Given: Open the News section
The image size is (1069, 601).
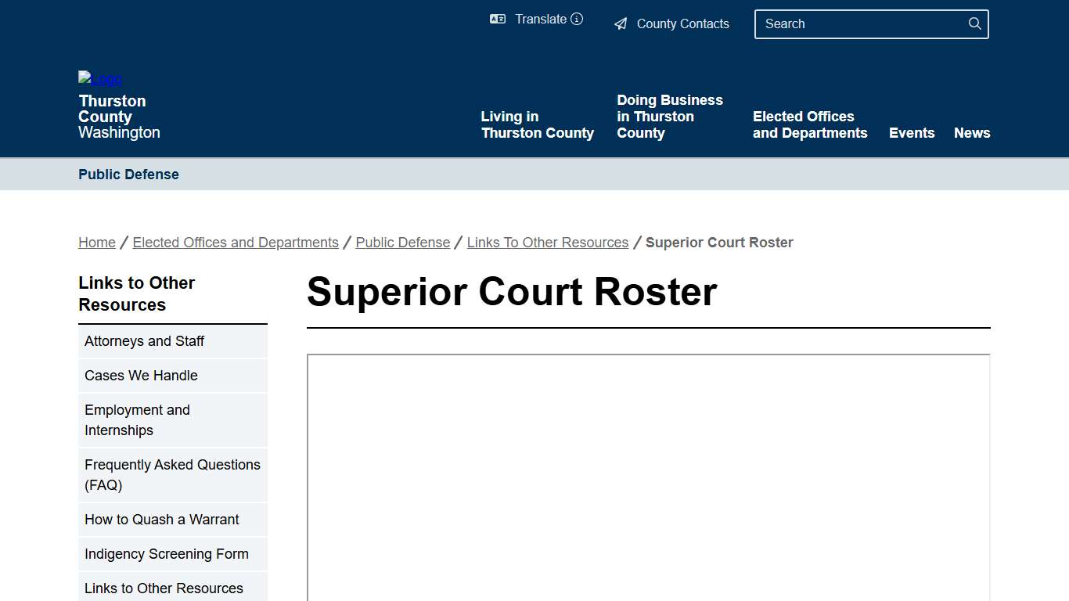Looking at the screenshot, I should 972,132.
